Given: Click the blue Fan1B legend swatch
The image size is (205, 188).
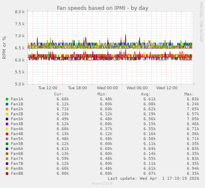Looking at the screenshot, I should (7, 104).
